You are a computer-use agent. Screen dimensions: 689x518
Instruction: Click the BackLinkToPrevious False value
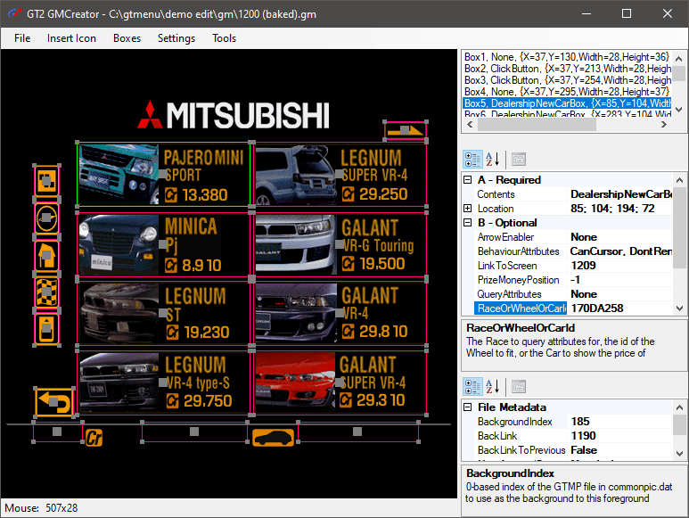coord(620,450)
